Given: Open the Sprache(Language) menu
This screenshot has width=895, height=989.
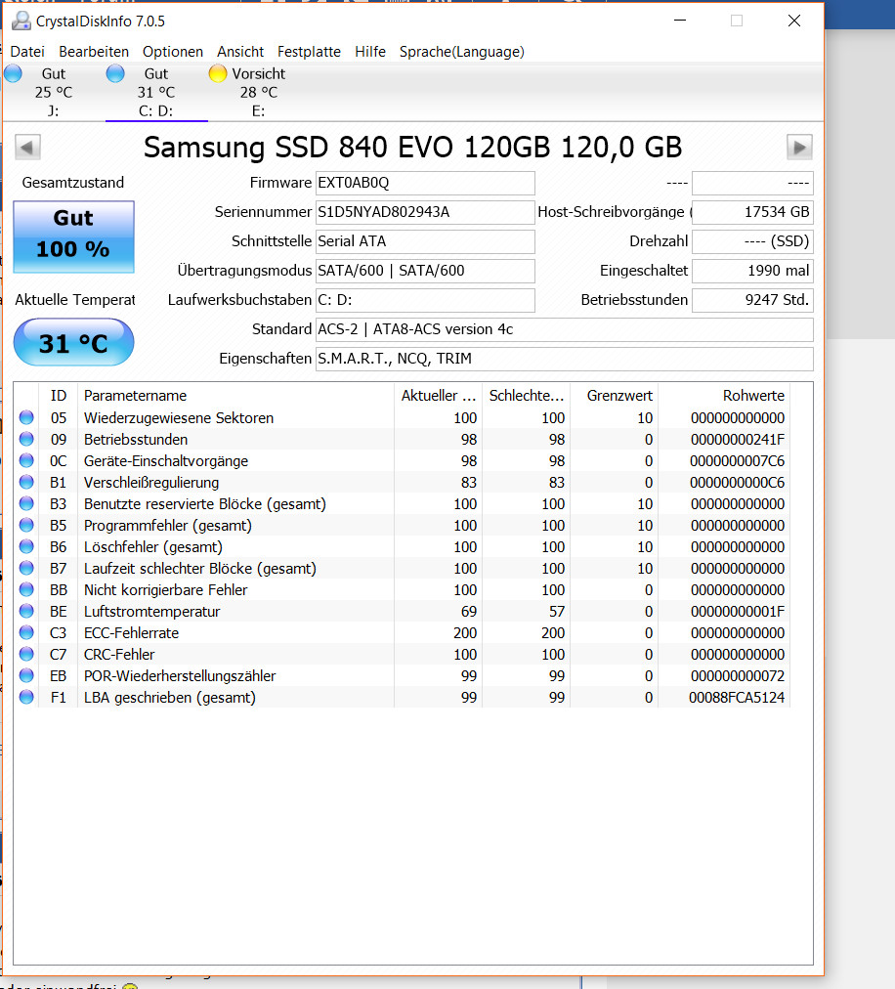Looking at the screenshot, I should 462,52.
